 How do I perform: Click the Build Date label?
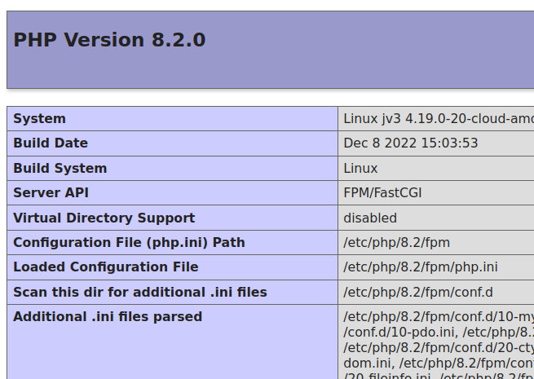(51, 143)
